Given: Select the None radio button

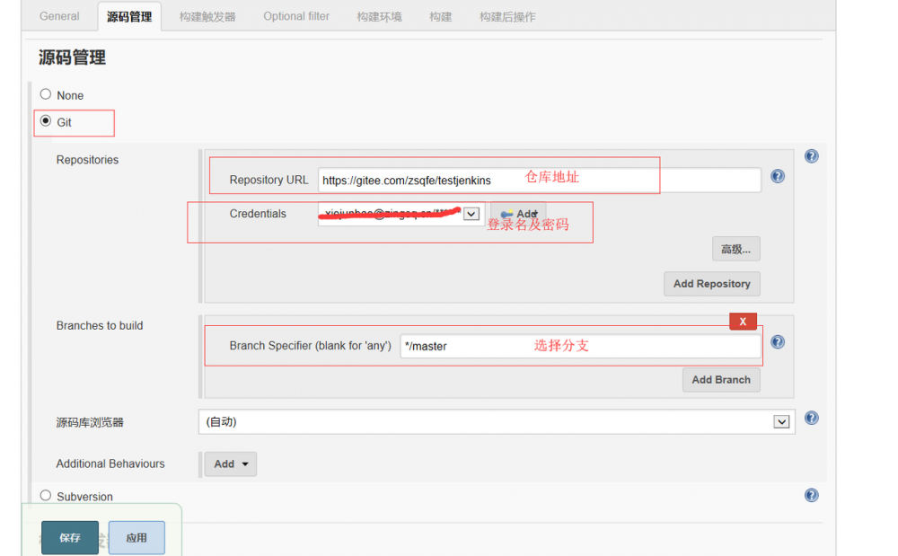Looking at the screenshot, I should [45, 94].
